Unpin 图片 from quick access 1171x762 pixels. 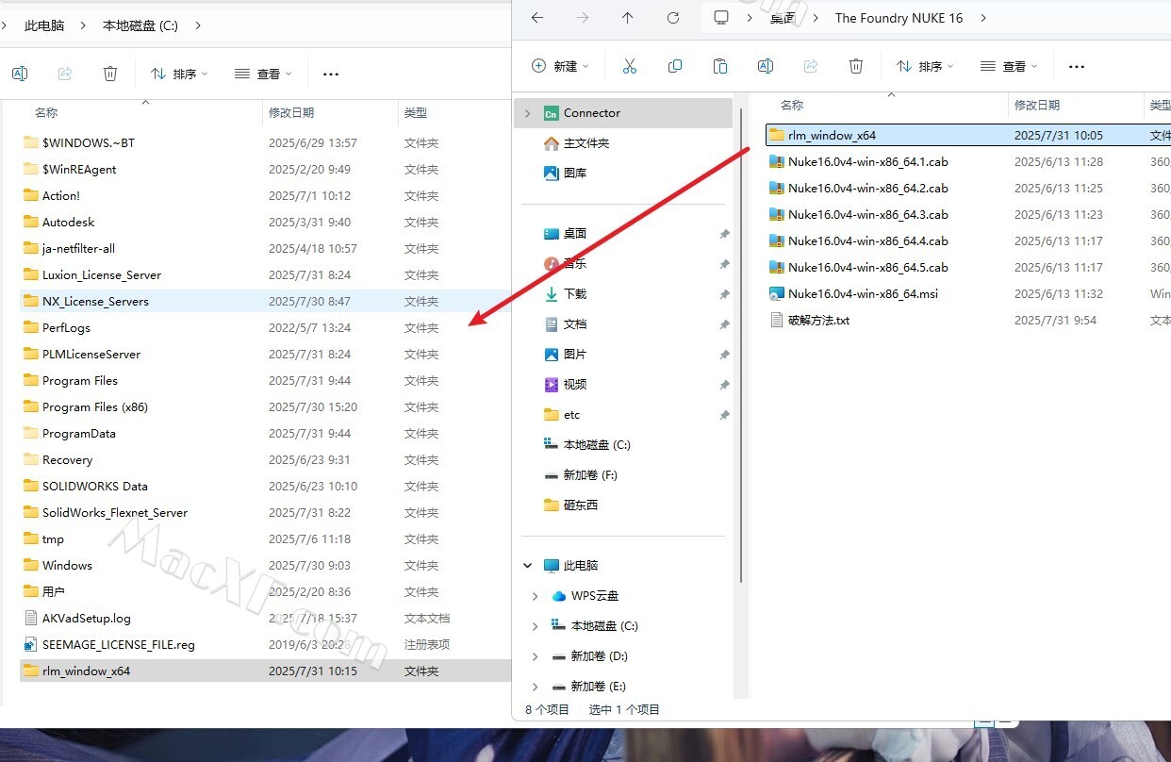point(724,355)
